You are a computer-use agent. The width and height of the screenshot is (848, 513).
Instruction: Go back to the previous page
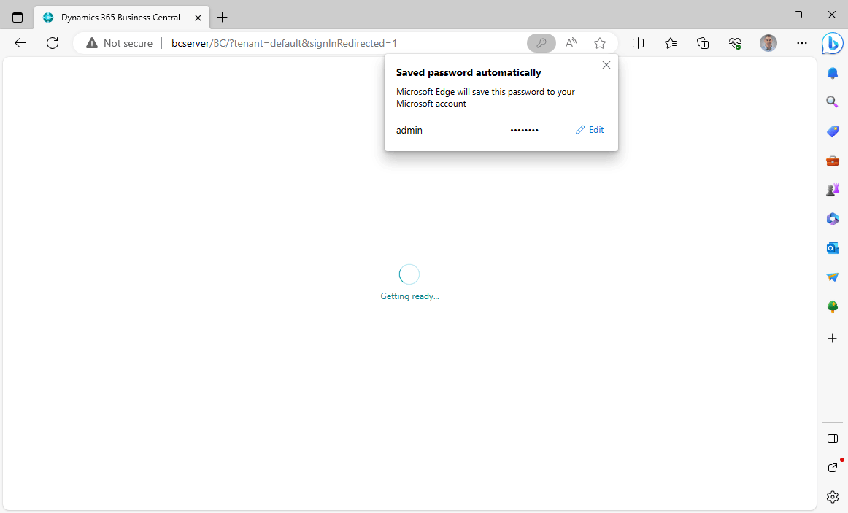20,43
